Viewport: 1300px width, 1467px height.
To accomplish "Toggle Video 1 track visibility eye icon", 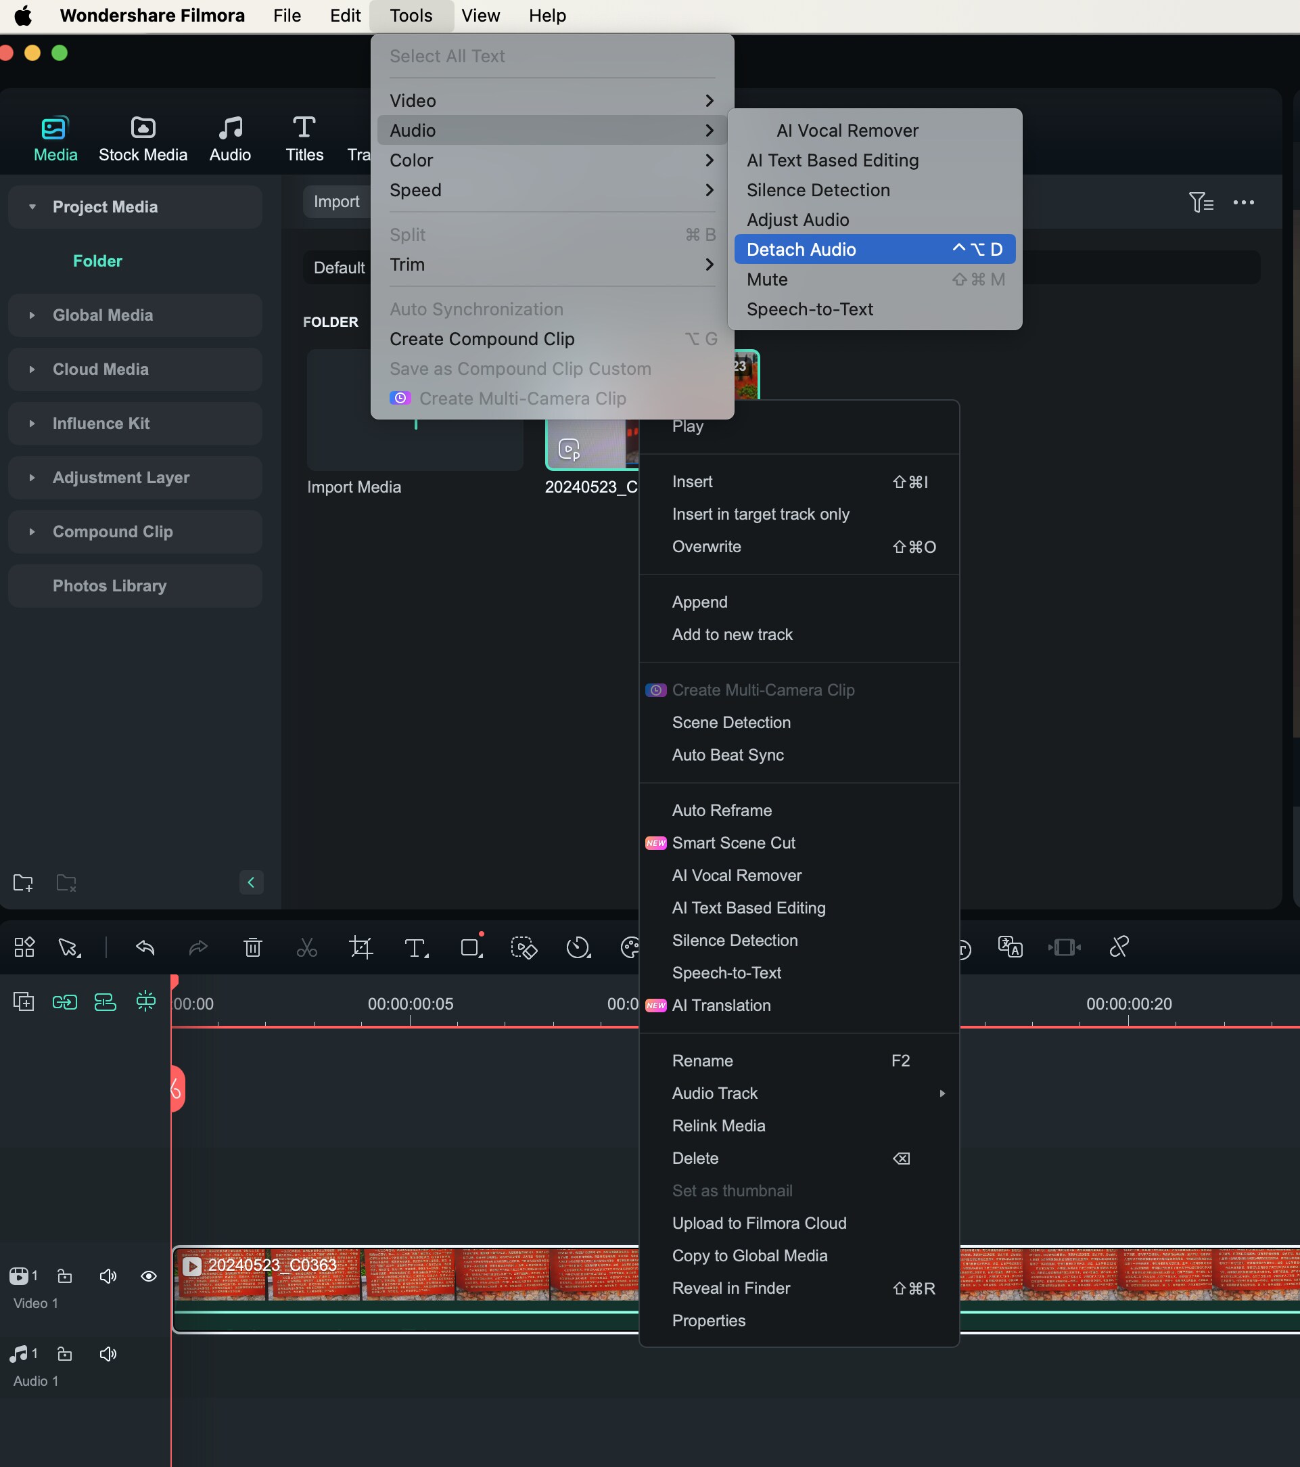I will [x=149, y=1278].
